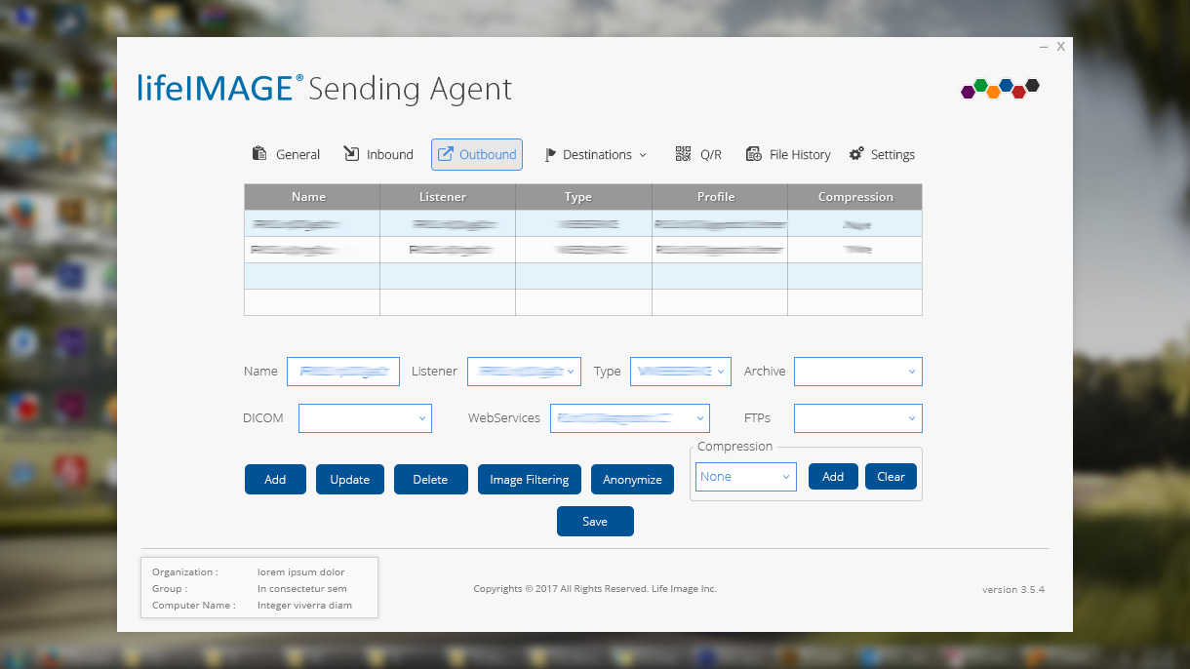Click the Save button
The image size is (1190, 669).
[x=595, y=522]
